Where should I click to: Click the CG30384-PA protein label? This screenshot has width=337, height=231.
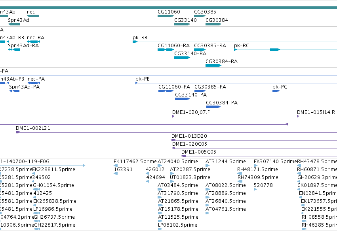point(222,103)
